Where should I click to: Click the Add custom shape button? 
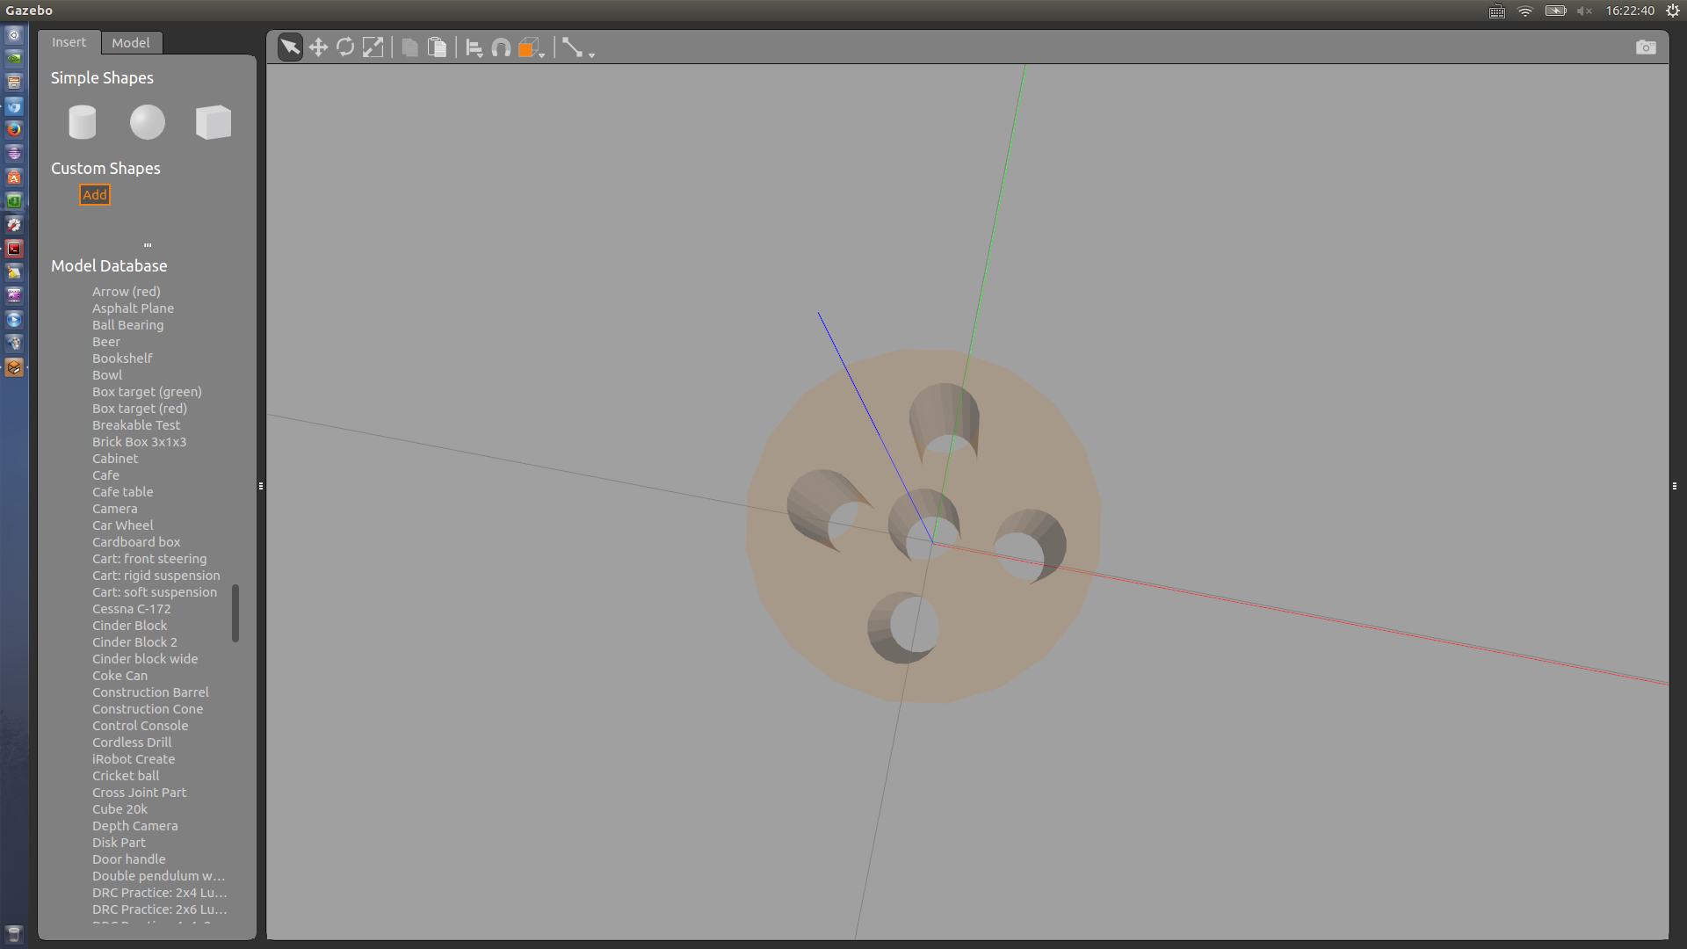(95, 195)
